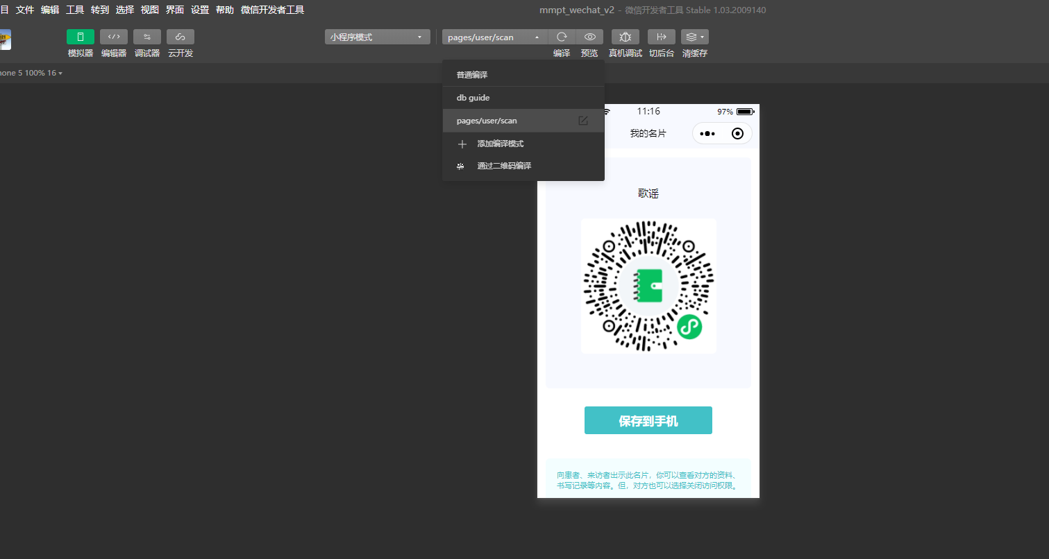Click the simulator clock showing 11:16

pos(648,111)
